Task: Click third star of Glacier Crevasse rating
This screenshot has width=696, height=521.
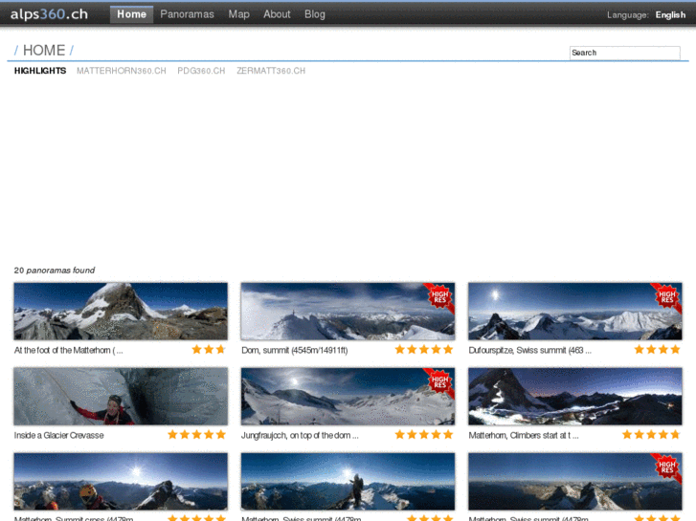Action: 196,435
